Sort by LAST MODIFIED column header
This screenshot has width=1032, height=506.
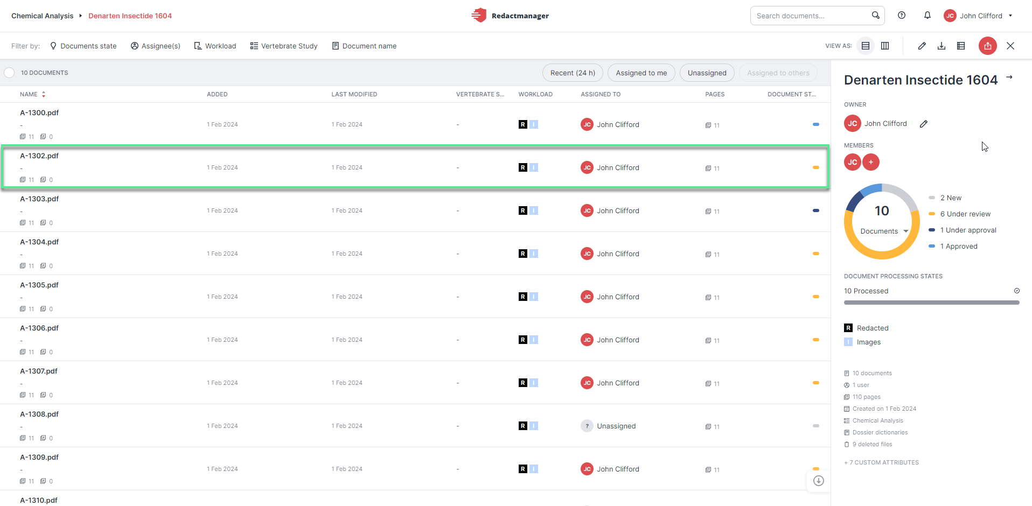point(354,94)
